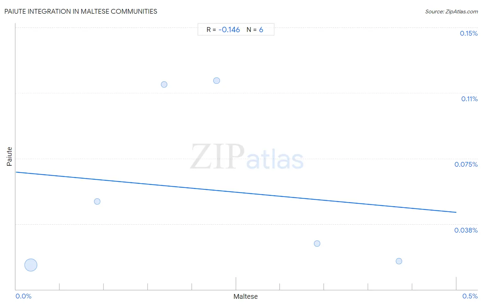Select the rightmost scatter data point
This screenshot has width=482, height=306.
click(399, 261)
